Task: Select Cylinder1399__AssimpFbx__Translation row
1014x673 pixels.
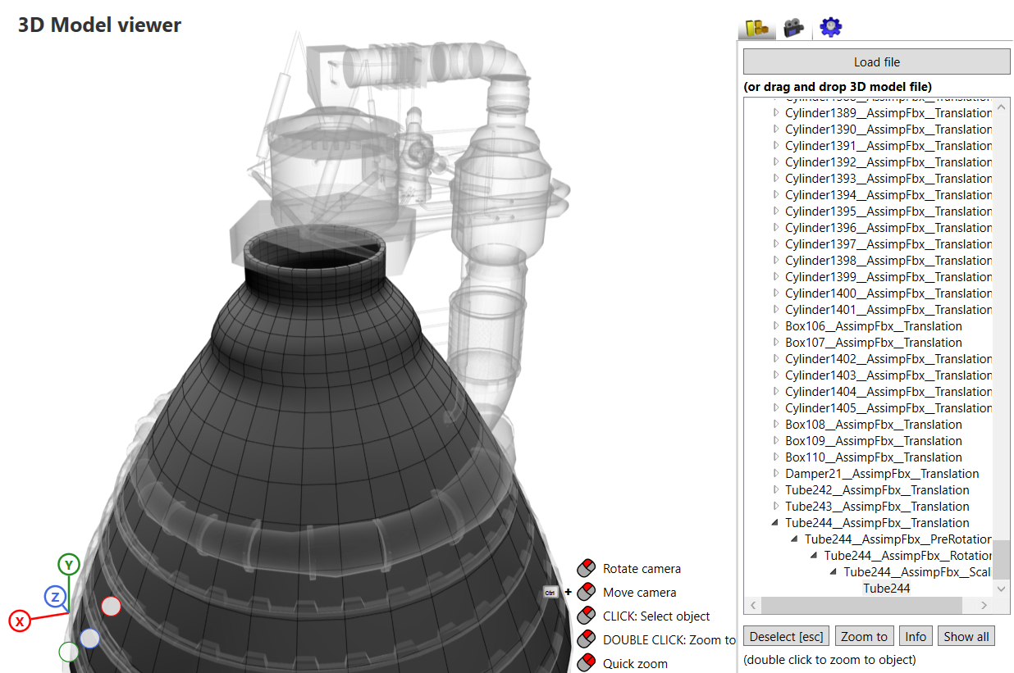Action: pos(888,276)
